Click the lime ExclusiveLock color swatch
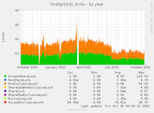The width and height of the screenshot is (154, 113). [x=5, y=98]
